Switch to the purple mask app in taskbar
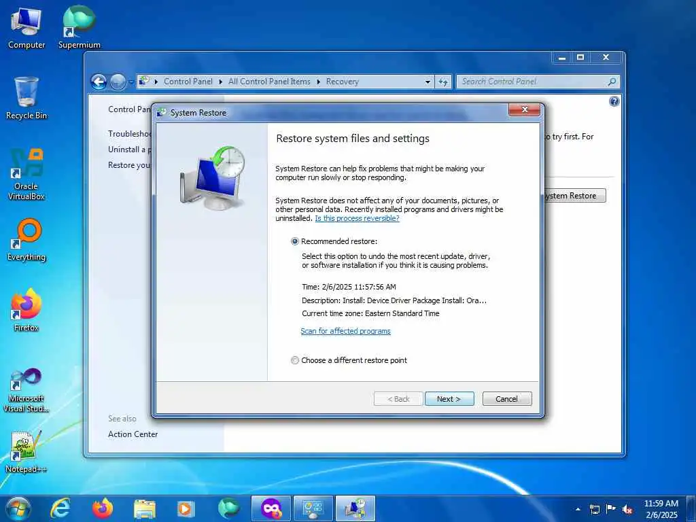696x522 pixels. click(271, 508)
